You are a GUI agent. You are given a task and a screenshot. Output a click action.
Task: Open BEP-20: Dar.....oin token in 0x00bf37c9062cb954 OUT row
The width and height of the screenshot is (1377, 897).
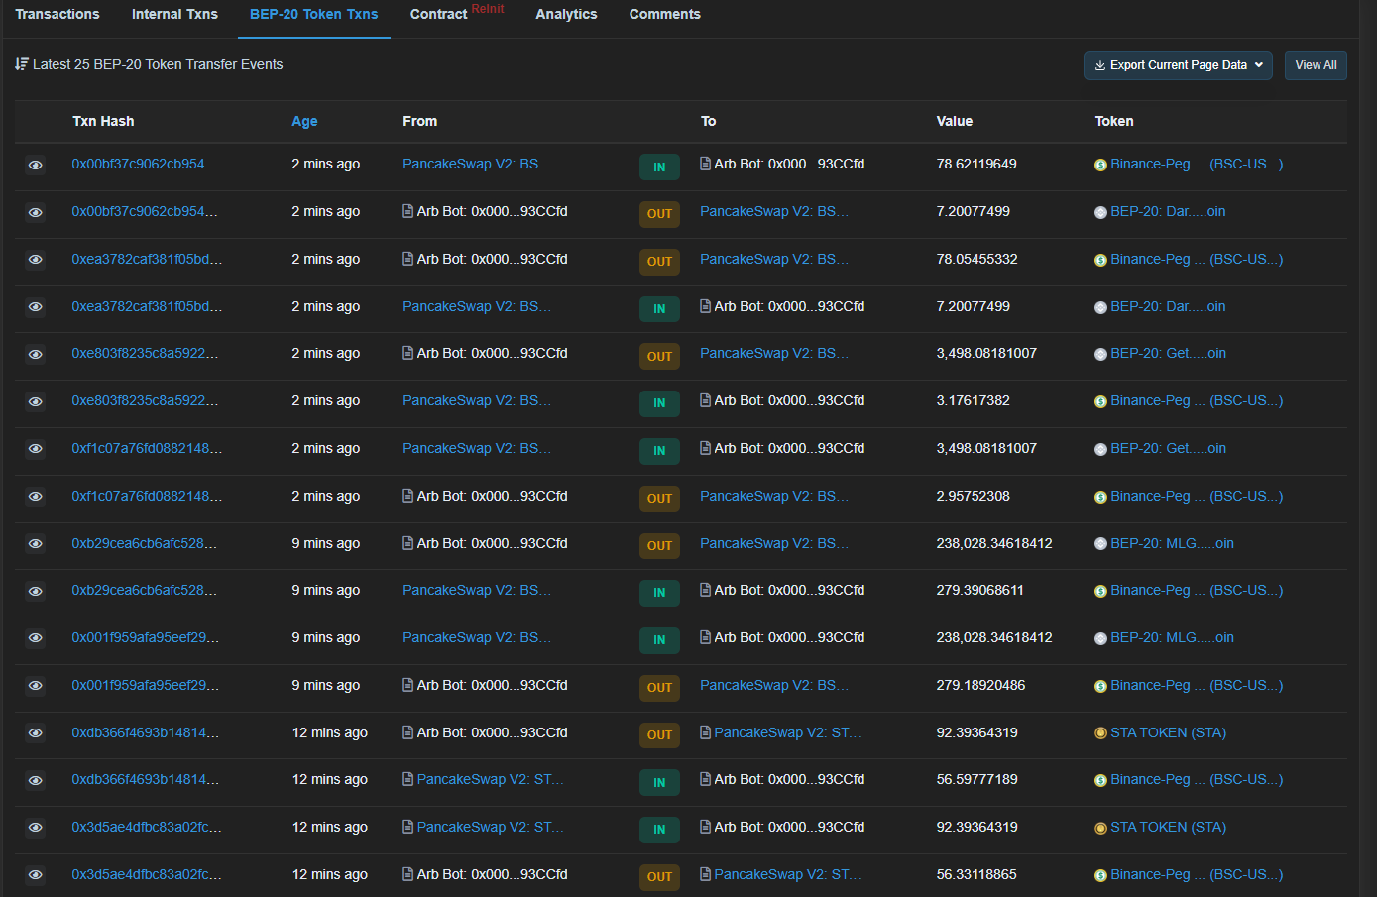pyautogui.click(x=1168, y=211)
